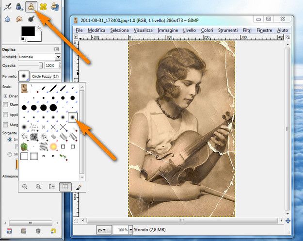
Task: Save tool options preset icon
Action: [x=9, y=231]
